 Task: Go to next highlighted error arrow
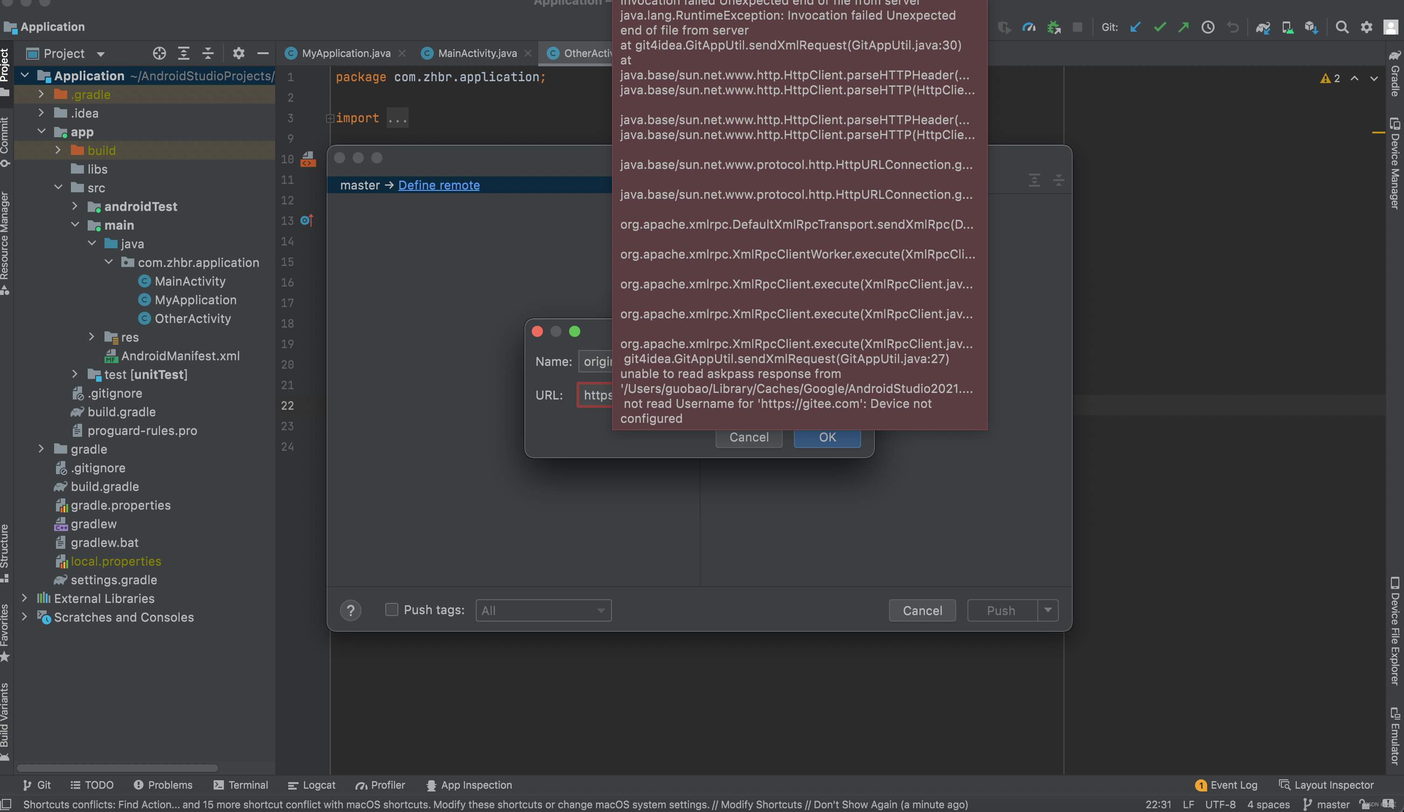1374,78
